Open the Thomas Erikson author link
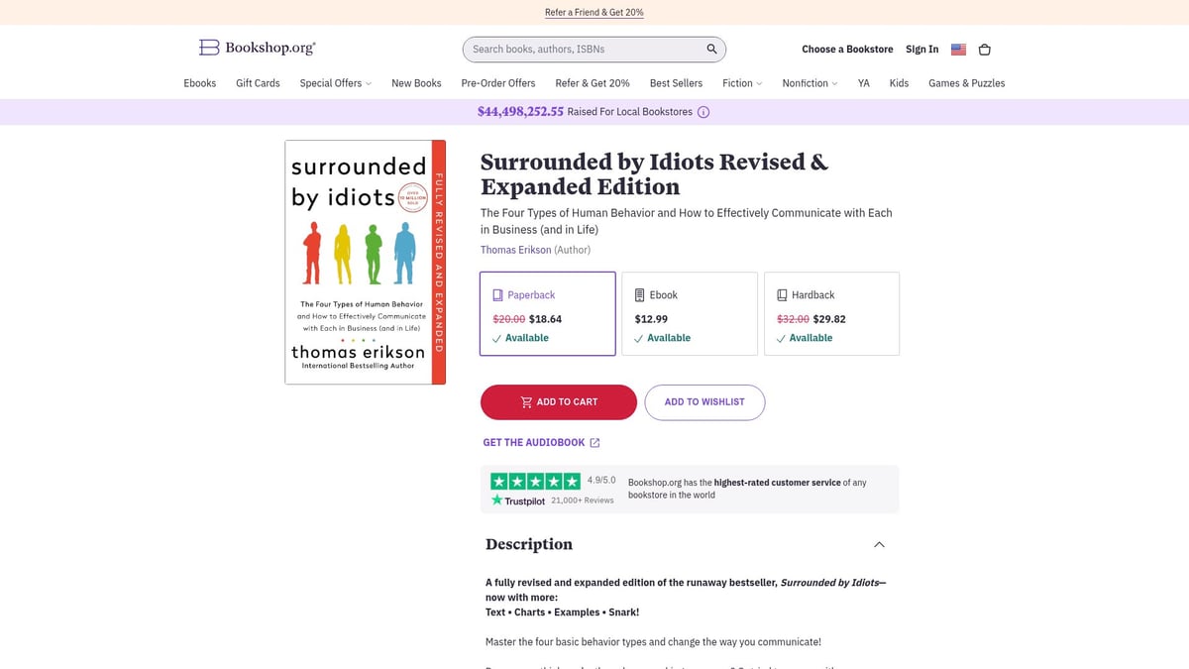1189x669 pixels. (x=515, y=250)
